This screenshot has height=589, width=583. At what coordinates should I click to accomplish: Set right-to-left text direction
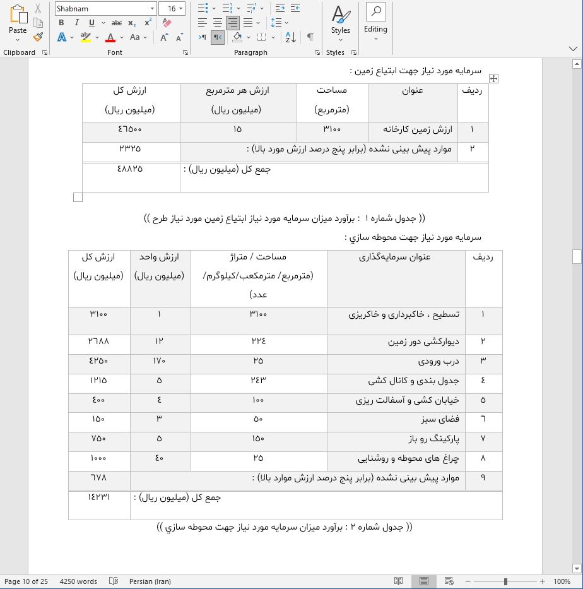coord(217,37)
